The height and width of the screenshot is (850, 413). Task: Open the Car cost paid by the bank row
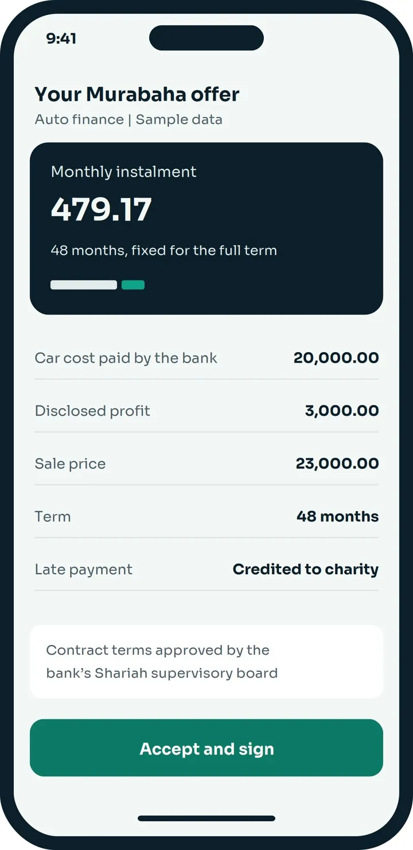tap(206, 358)
